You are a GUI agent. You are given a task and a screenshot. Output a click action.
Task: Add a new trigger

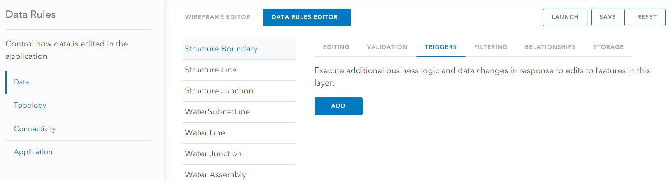coord(338,106)
